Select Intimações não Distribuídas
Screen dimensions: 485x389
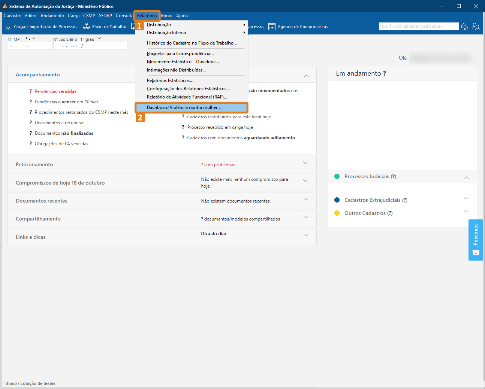191,70
